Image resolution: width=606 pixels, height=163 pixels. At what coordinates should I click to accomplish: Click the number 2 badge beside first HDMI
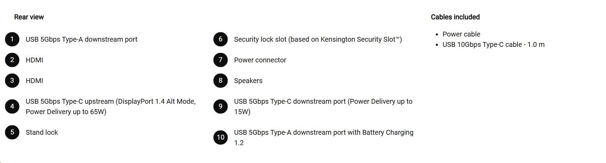[12, 60]
